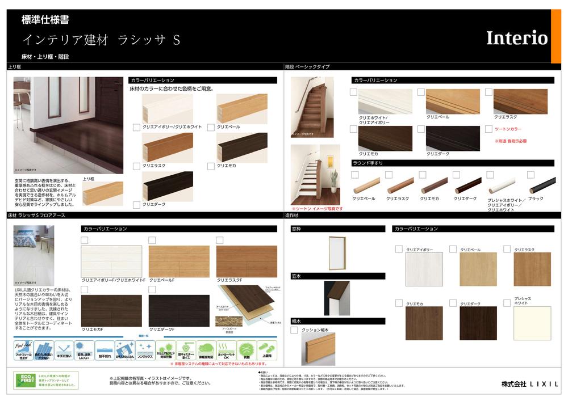Tick the クリエラスク frame checkbox
Image resolution: width=568 pixels, height=401 pixels.
136,166
